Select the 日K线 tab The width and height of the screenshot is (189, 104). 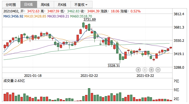29,5
